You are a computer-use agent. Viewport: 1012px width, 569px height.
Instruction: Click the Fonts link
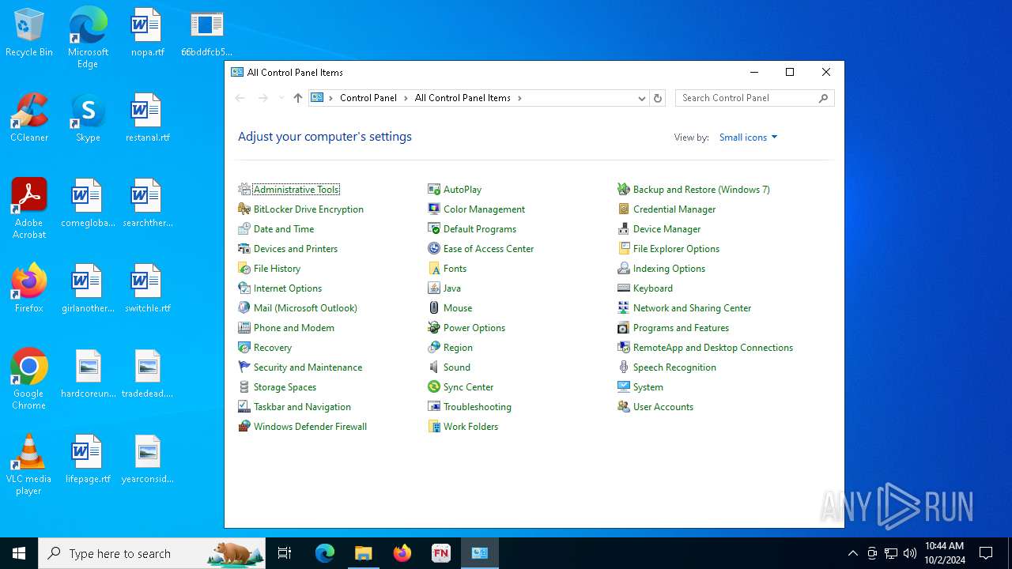click(455, 269)
